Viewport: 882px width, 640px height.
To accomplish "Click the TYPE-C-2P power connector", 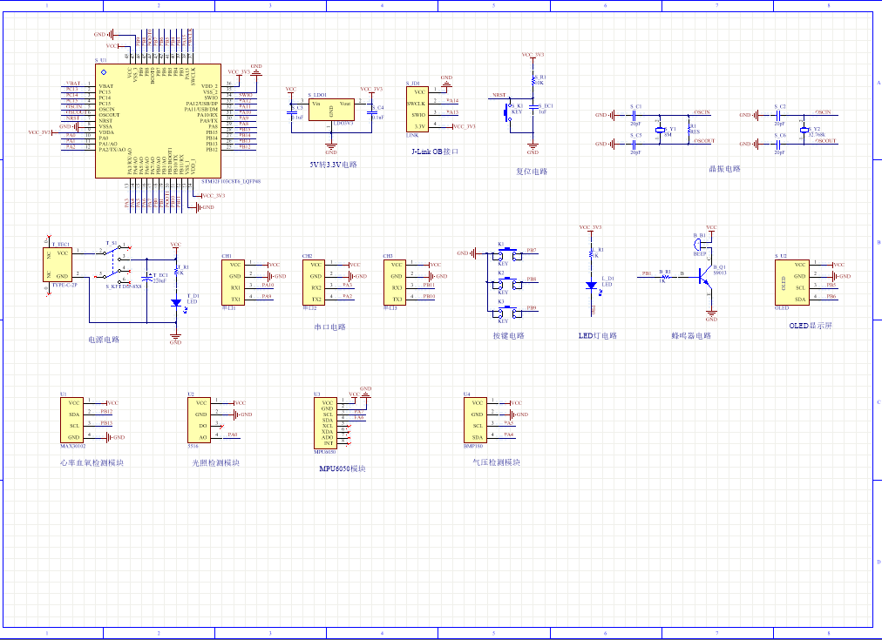I will click(59, 264).
